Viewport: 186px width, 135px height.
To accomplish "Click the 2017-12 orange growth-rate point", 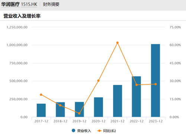I will 41,95.
